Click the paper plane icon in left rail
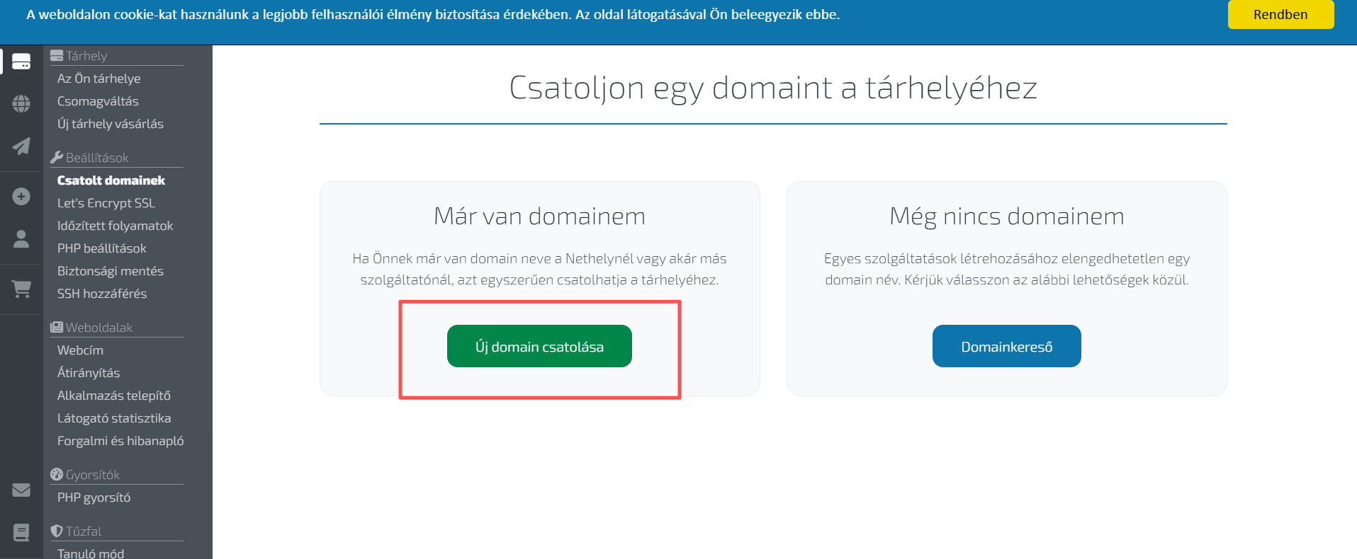Image resolution: width=1357 pixels, height=559 pixels. point(21,146)
